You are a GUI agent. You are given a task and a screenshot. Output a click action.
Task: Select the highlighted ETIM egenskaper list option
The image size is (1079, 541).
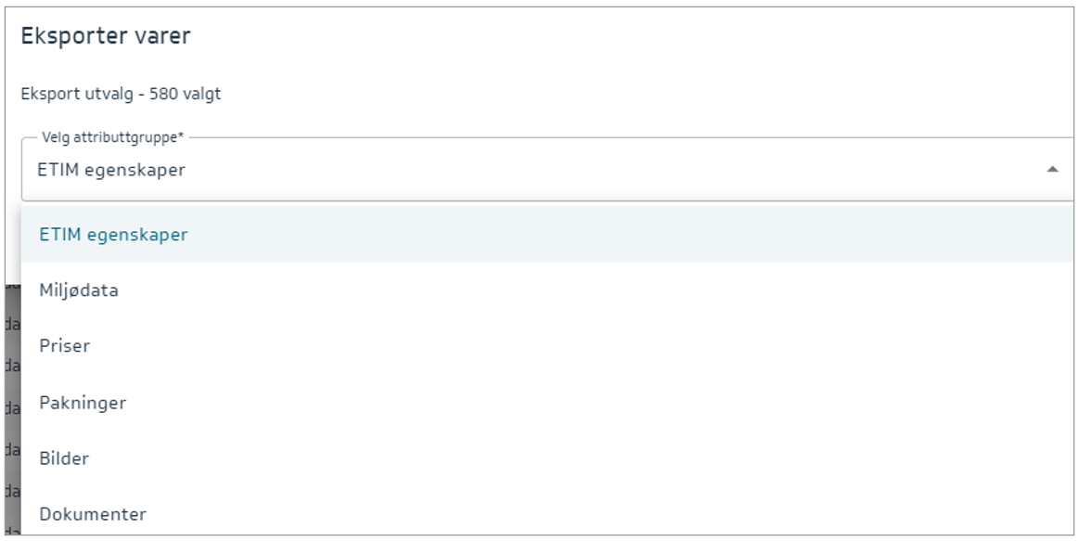113,235
